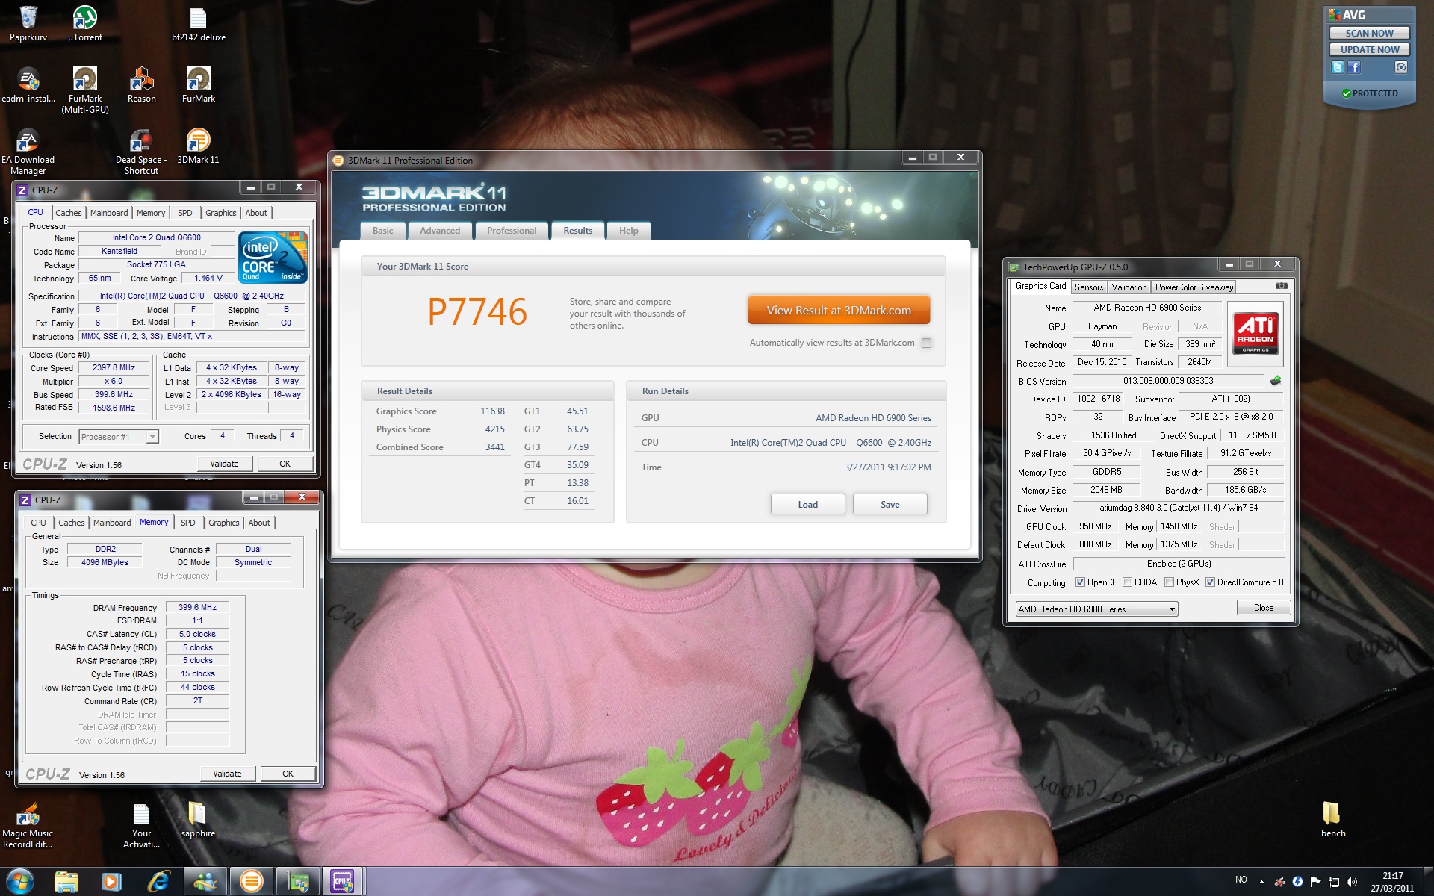Open SPD tab in lower CPU-Z Memory window

[188, 523]
